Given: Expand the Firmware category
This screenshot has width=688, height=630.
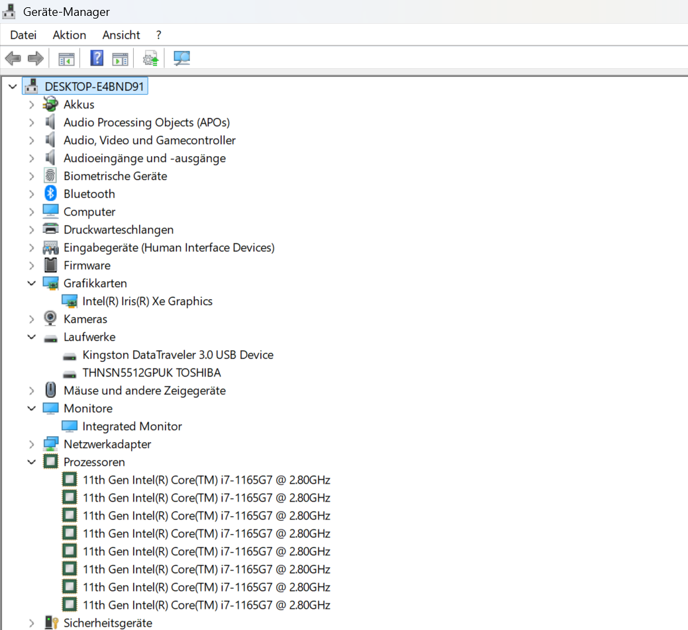Looking at the screenshot, I should click(x=31, y=265).
